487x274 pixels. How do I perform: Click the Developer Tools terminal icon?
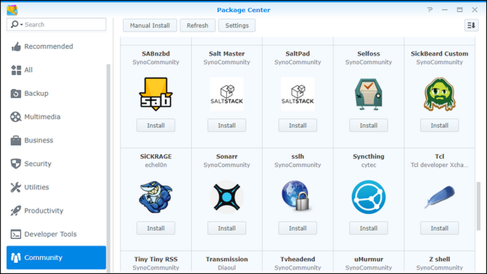pyautogui.click(x=16, y=234)
